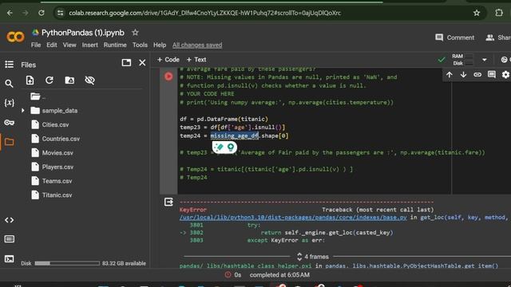Open the View menu

(x=69, y=45)
